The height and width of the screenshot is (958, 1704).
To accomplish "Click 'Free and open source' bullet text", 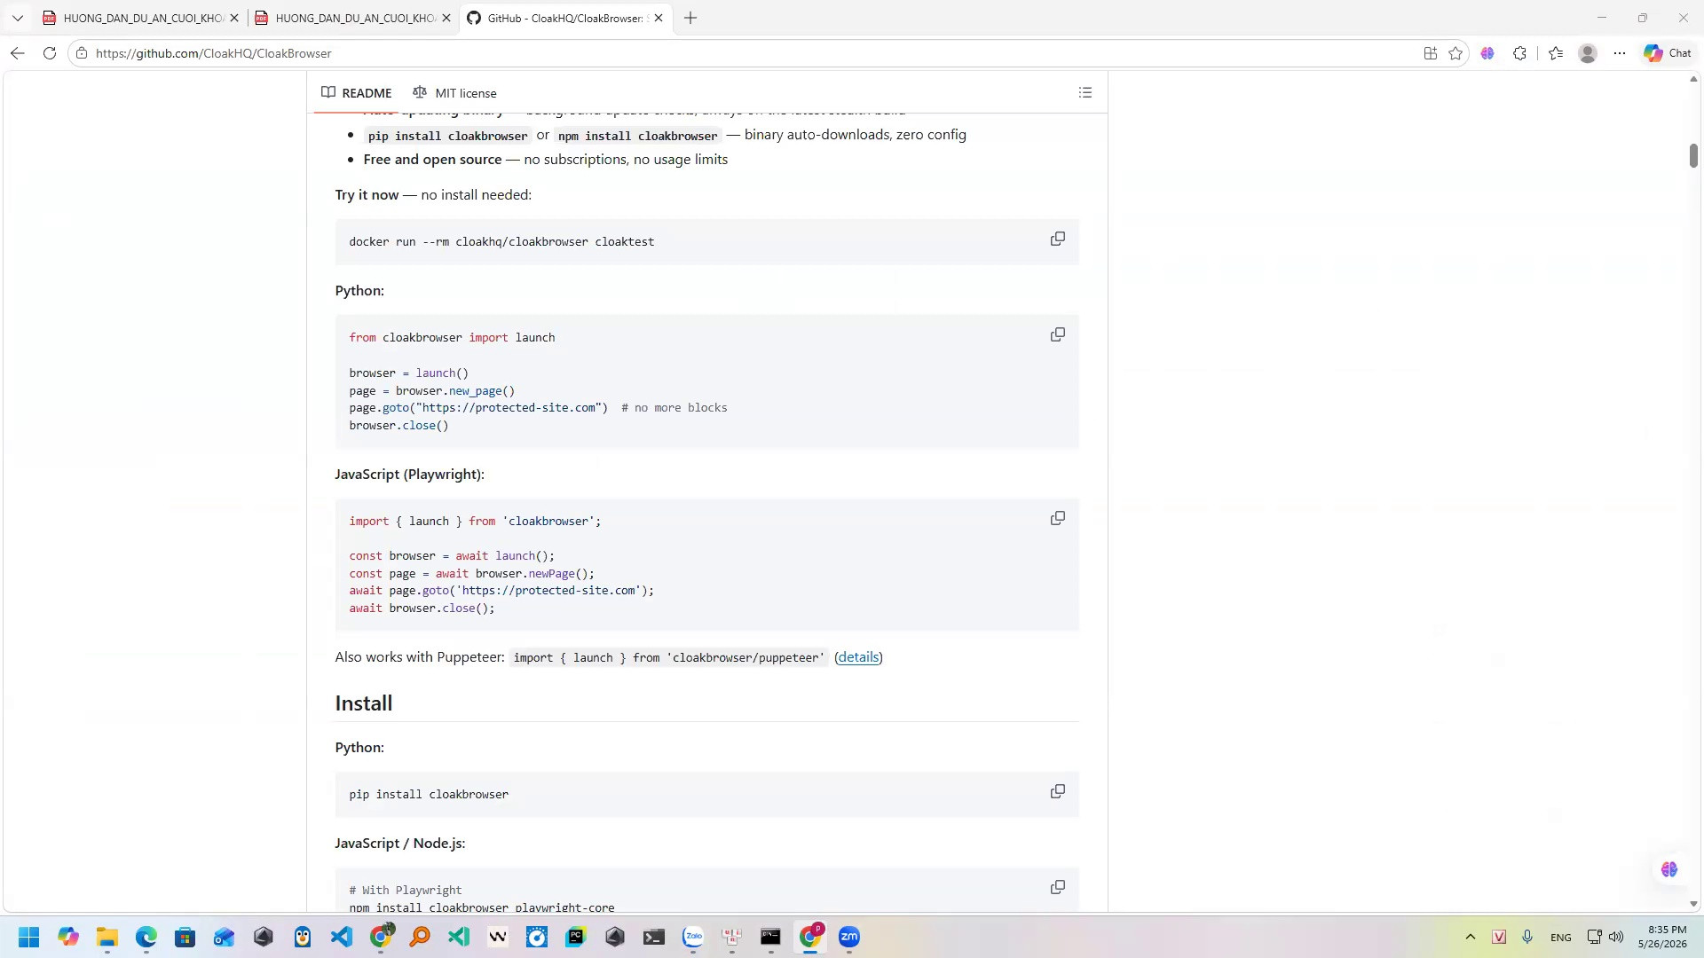I will [x=432, y=160].
